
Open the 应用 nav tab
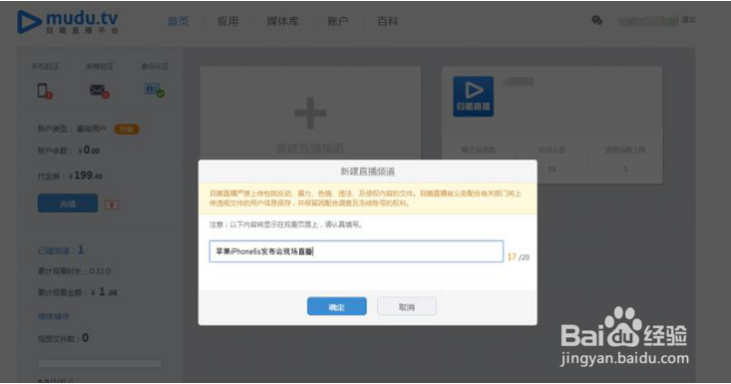(227, 21)
